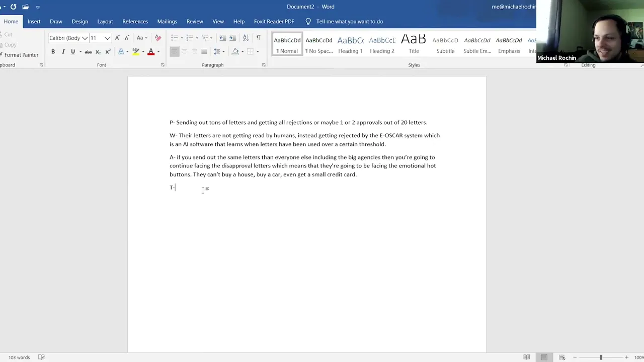Click Clear All Formatting icon

(x=158, y=38)
